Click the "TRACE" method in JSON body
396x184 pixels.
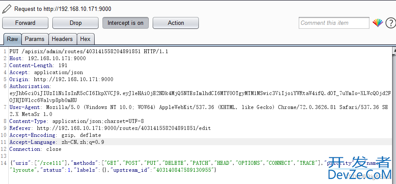[307, 163]
